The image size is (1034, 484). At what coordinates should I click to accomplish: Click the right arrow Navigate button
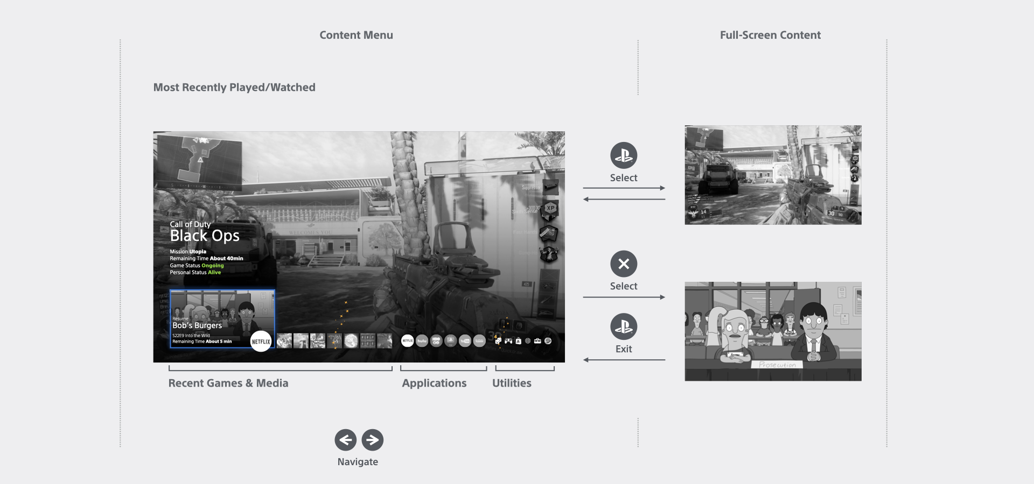coord(373,440)
